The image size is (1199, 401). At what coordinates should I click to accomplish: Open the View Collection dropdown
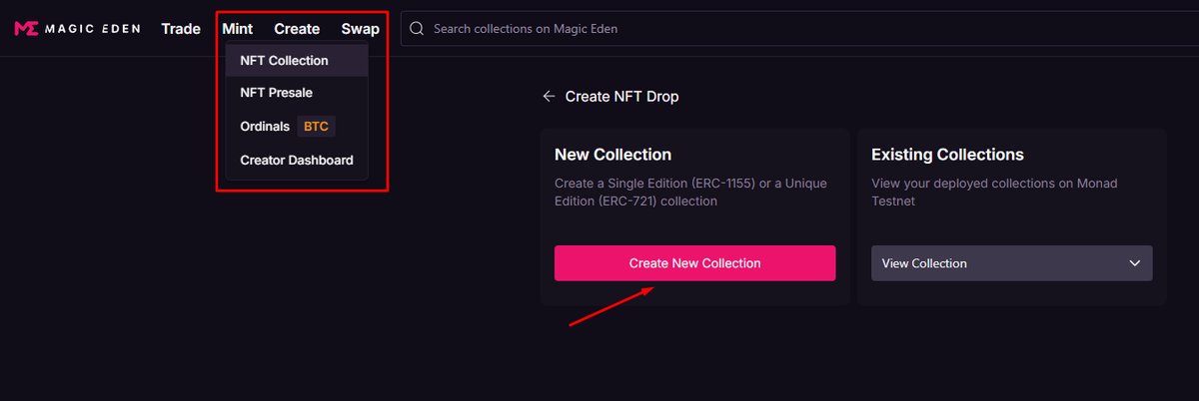click(x=1012, y=263)
